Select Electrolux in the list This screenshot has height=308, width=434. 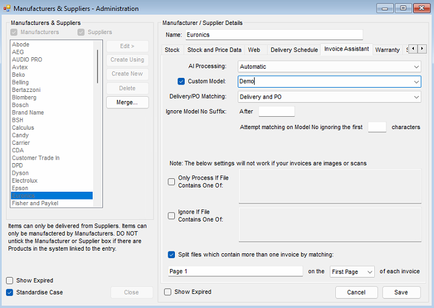(52, 181)
